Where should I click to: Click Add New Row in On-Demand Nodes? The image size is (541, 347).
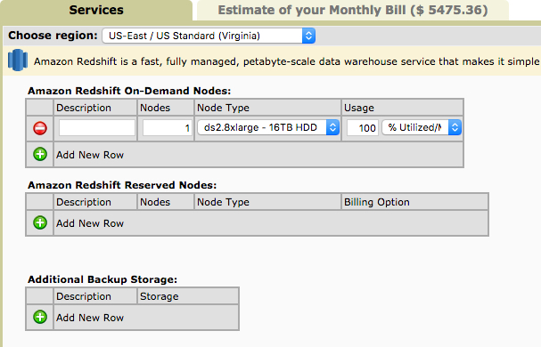coord(90,155)
